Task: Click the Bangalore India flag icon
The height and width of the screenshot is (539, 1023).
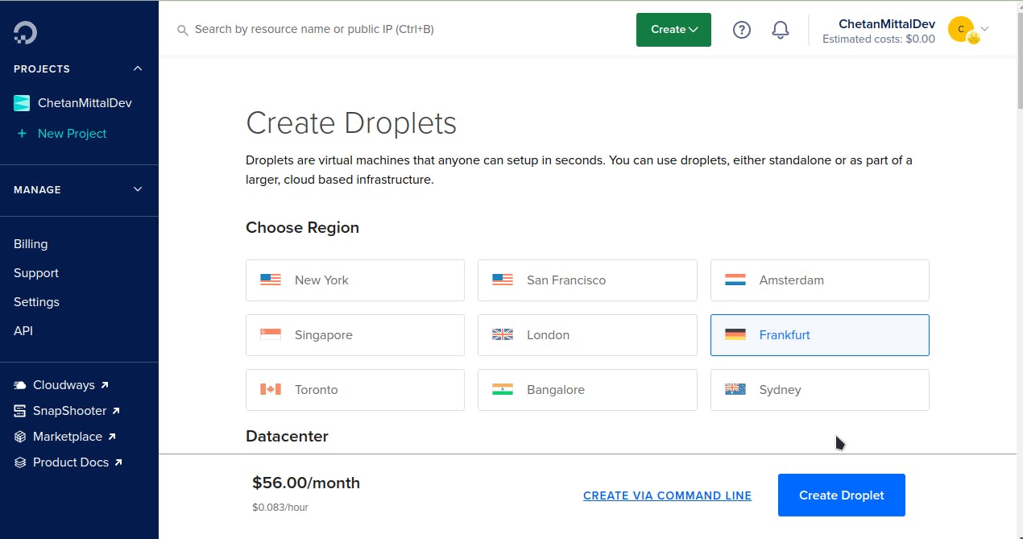Action: point(503,390)
